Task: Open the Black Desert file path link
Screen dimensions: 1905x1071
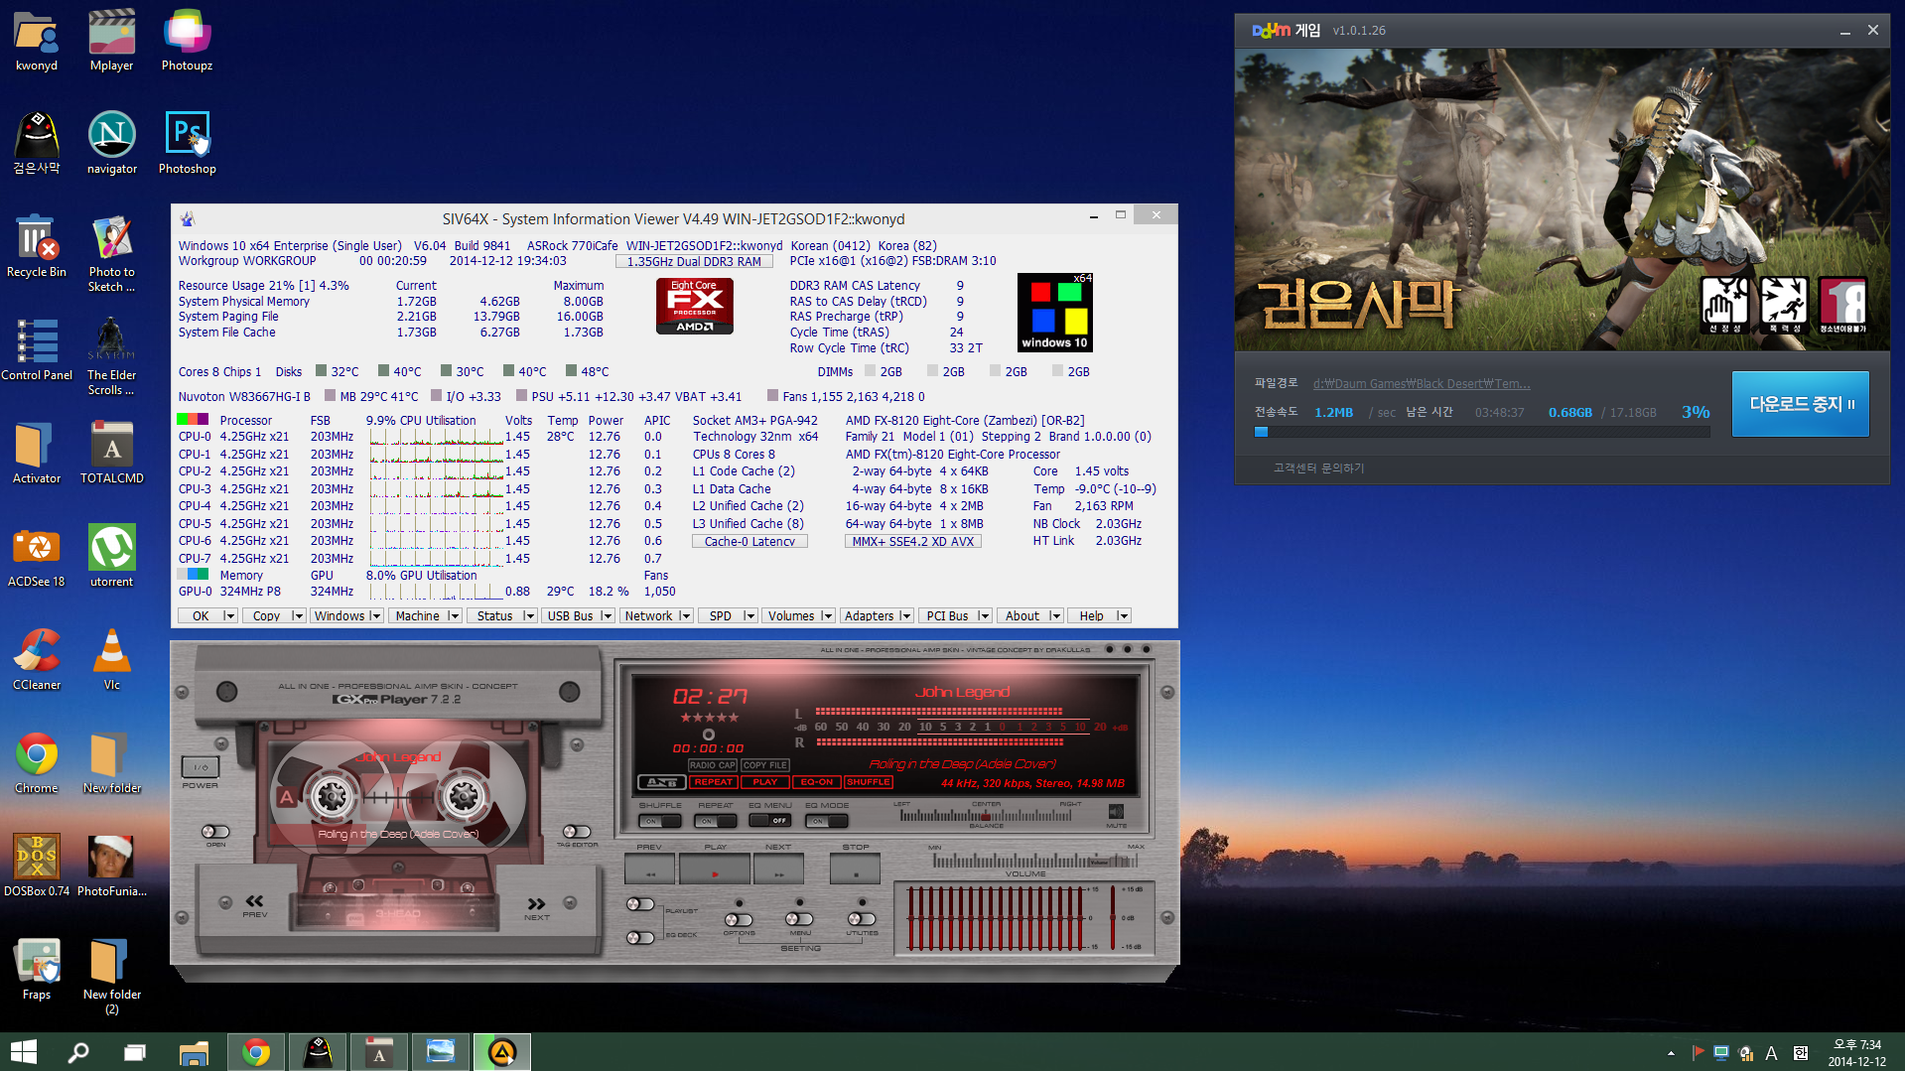Action: [x=1422, y=384]
